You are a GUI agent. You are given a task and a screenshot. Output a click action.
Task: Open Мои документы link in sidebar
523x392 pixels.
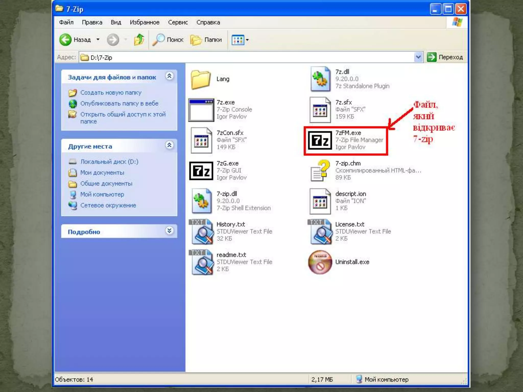pos(102,173)
